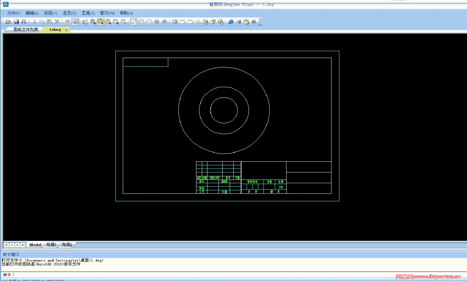The width and height of the screenshot is (467, 281).
Task: Select the 1.dwg document tab
Action: pyautogui.click(x=55, y=29)
